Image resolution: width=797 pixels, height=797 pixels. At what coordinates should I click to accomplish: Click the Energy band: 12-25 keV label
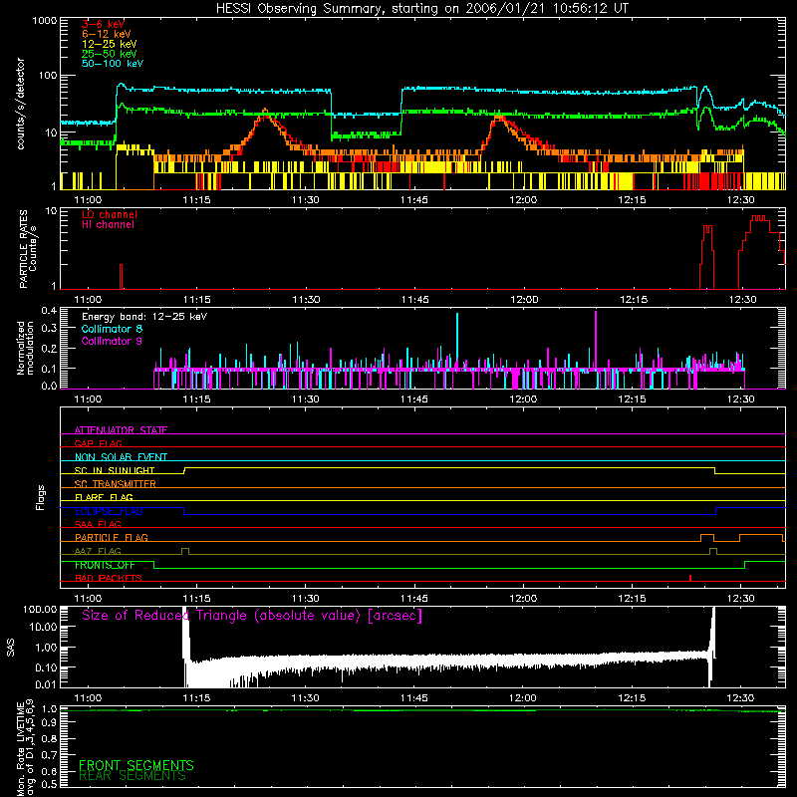click(144, 317)
